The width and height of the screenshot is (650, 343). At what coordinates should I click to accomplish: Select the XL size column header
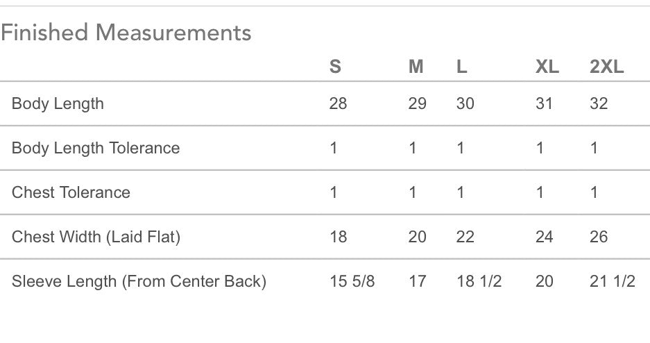547,67
